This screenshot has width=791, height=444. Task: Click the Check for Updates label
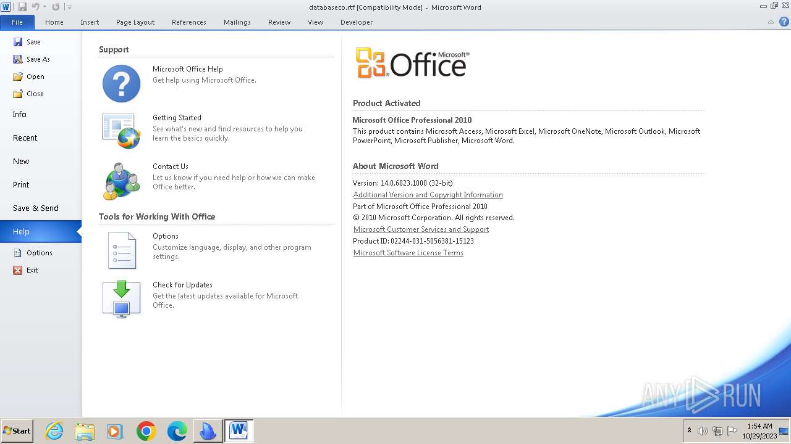point(182,285)
